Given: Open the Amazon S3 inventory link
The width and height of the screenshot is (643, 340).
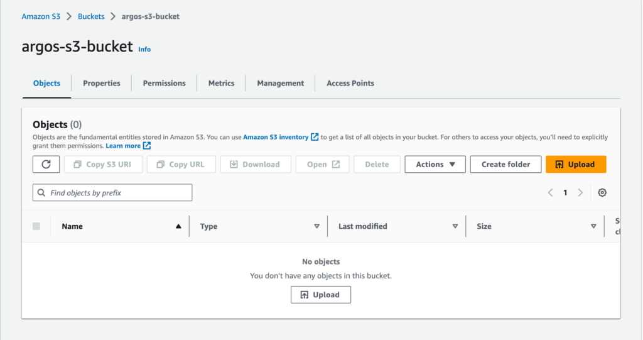Looking at the screenshot, I should (276, 137).
